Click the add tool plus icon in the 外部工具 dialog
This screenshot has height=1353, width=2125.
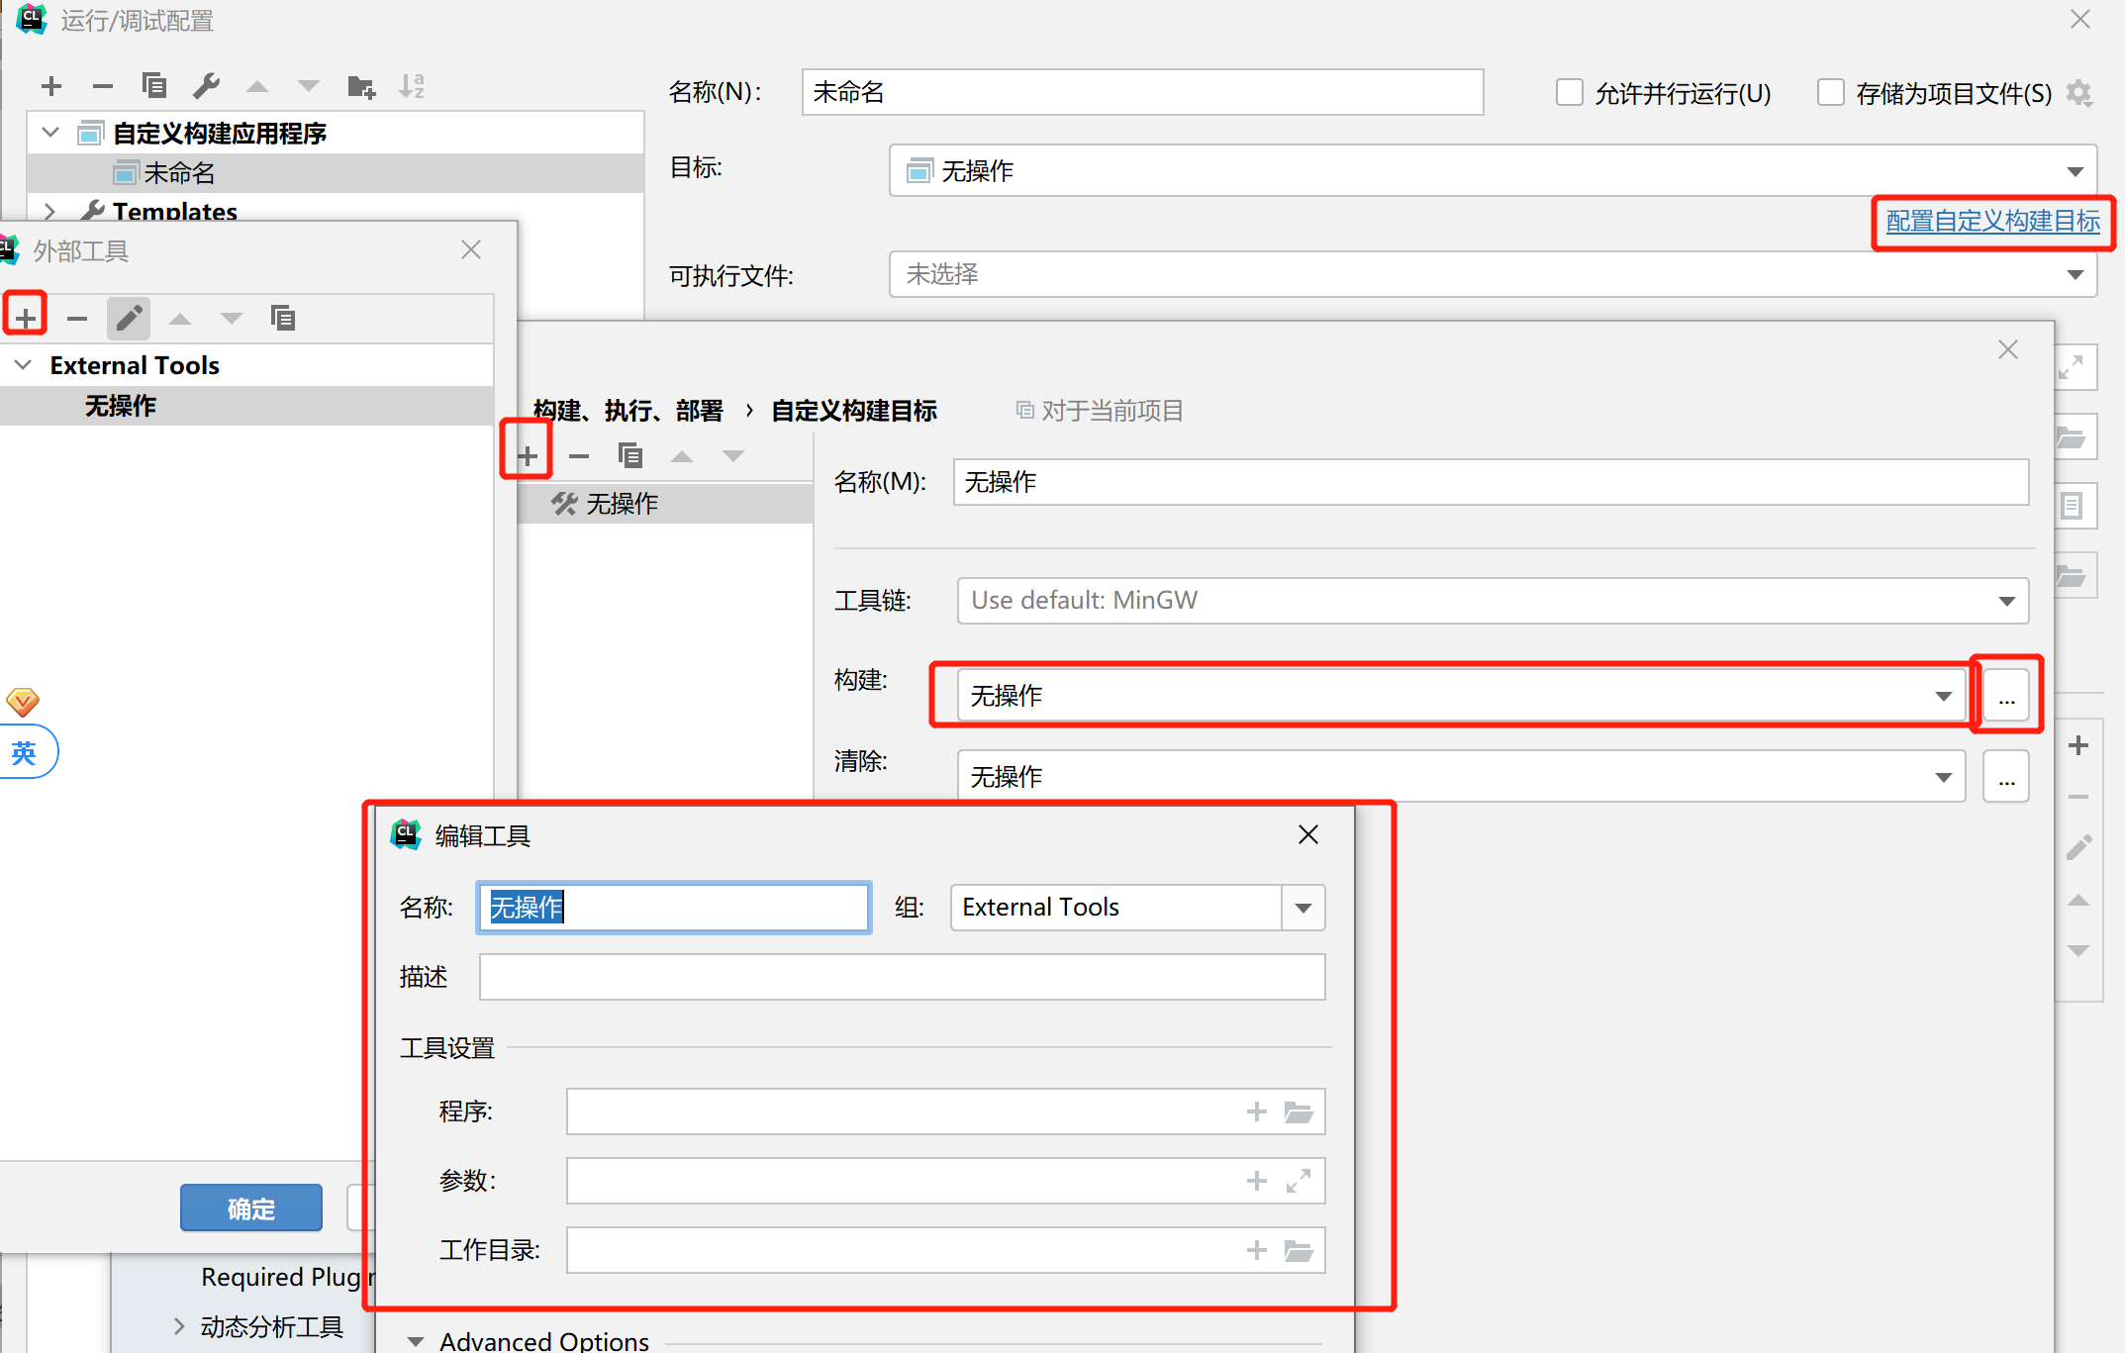pyautogui.click(x=26, y=318)
